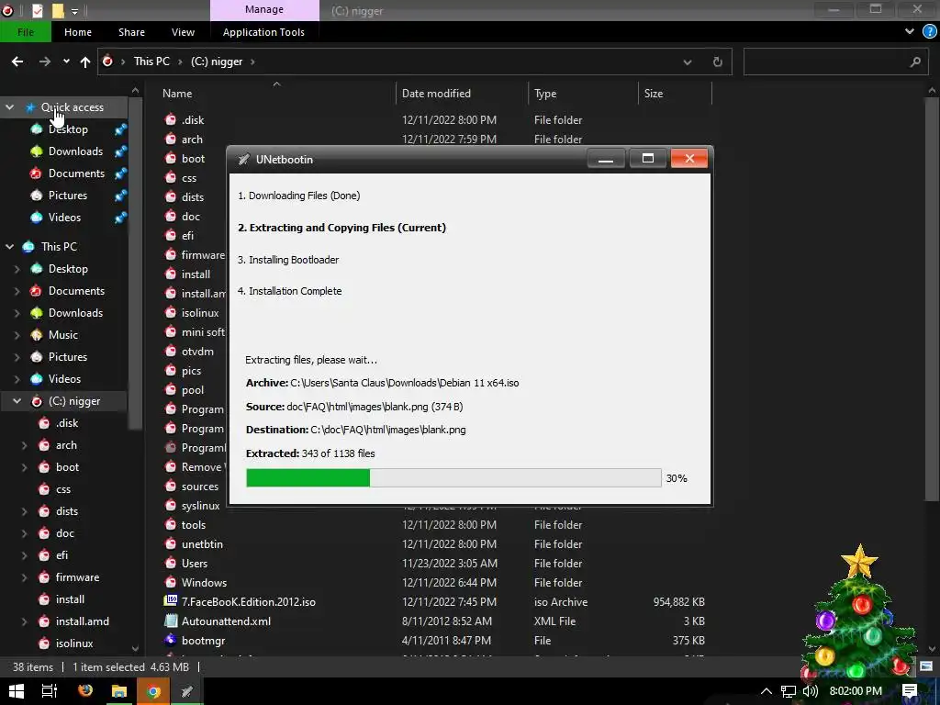Sort files by the Name column

177,93
